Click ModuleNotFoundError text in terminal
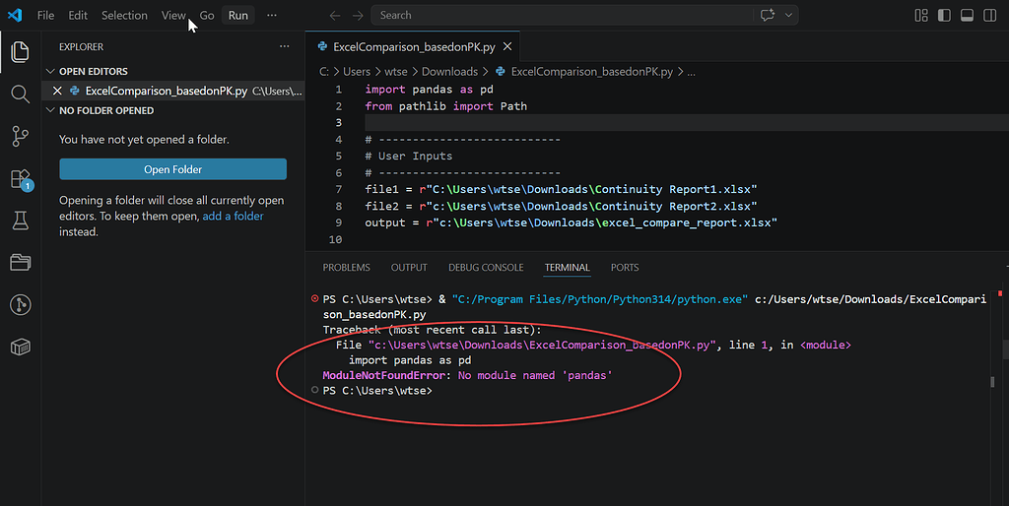 click(384, 375)
